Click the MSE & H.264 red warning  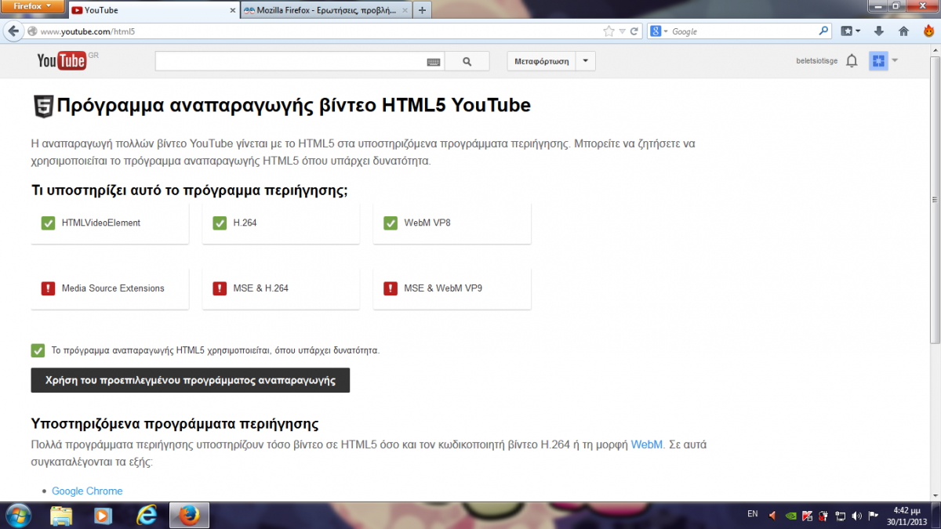pos(220,288)
